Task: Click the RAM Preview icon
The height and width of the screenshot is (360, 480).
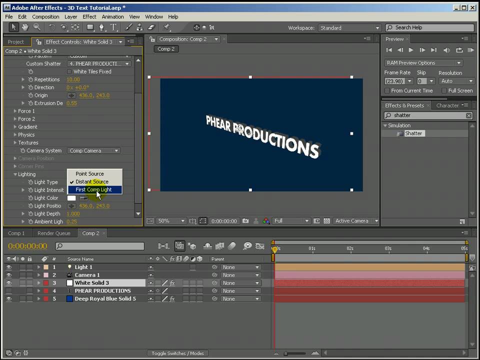Action: click(471, 50)
